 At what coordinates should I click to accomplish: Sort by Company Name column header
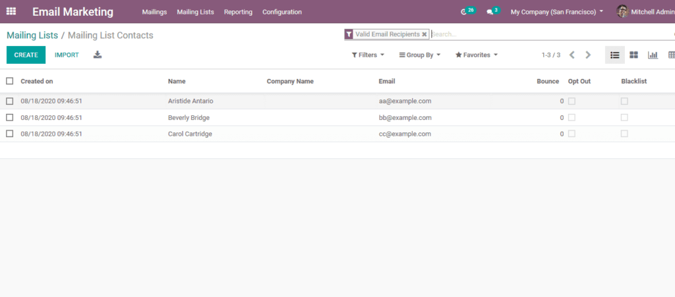(290, 81)
